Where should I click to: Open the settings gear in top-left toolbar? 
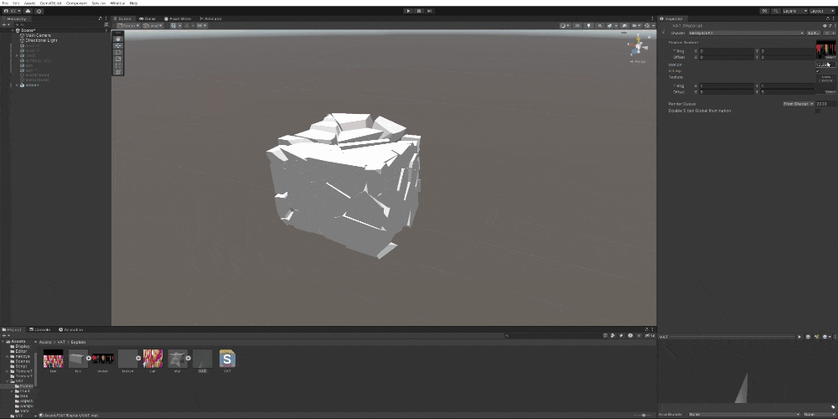(39, 11)
